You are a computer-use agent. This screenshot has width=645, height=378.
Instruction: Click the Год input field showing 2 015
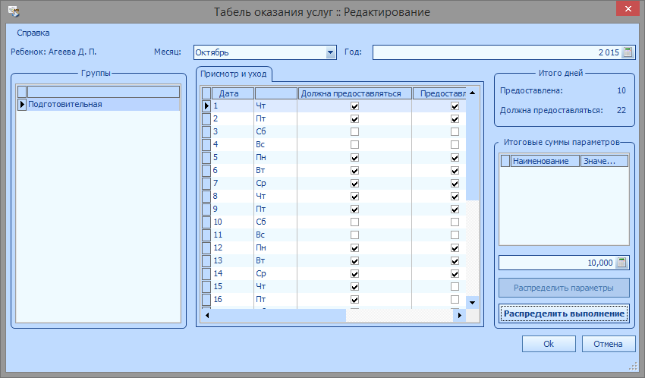point(504,52)
